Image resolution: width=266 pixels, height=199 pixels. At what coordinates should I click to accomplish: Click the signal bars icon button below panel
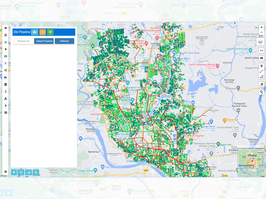(x=28, y=172)
